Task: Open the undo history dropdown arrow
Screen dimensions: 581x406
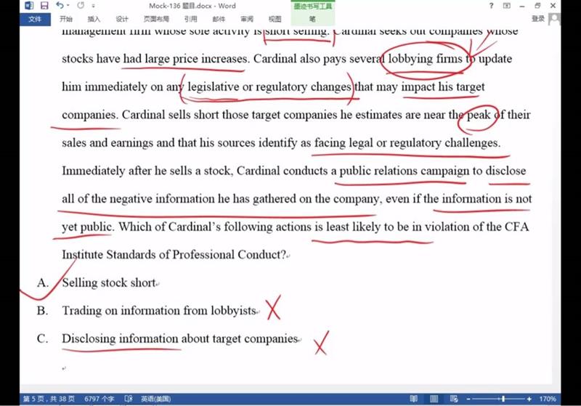Action: (68, 6)
